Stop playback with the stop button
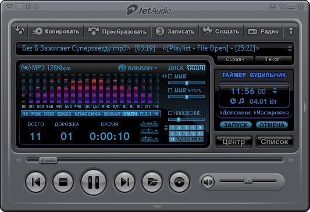The width and height of the screenshot is (310, 212). pos(63,182)
